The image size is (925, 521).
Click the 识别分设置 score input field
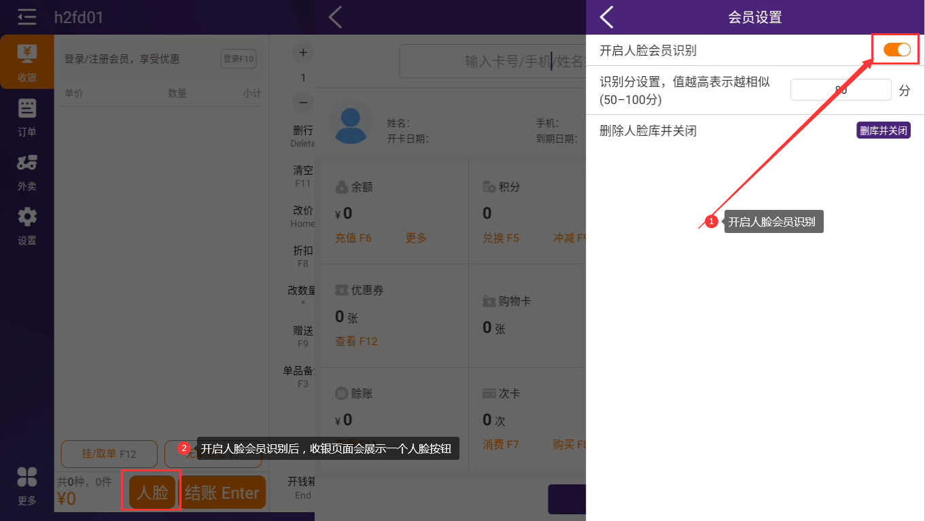pyautogui.click(x=840, y=90)
